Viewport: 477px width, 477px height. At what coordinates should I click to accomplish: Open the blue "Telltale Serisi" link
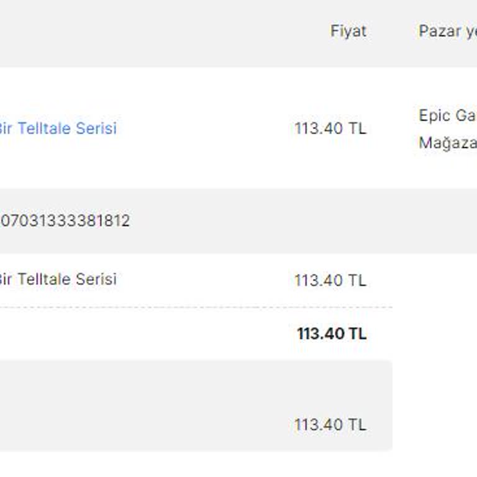point(58,129)
